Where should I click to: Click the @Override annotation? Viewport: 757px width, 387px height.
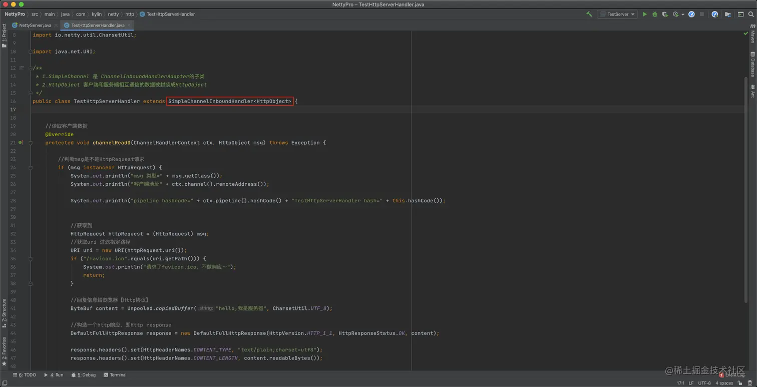pyautogui.click(x=59, y=134)
